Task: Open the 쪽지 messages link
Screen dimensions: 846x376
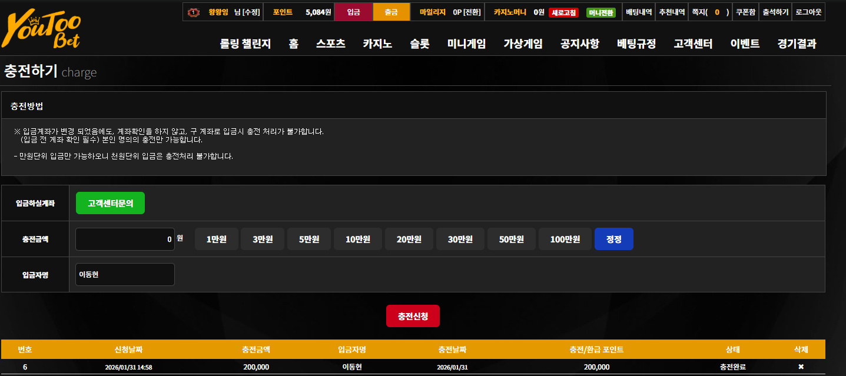Action: click(710, 12)
